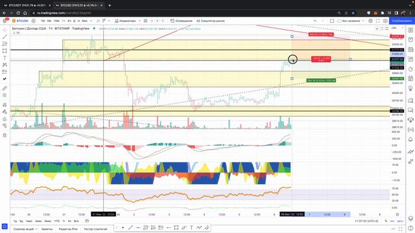The height and width of the screenshot is (233, 415).
Task: Open the alerts clock in right sidebar
Action: point(410,39)
